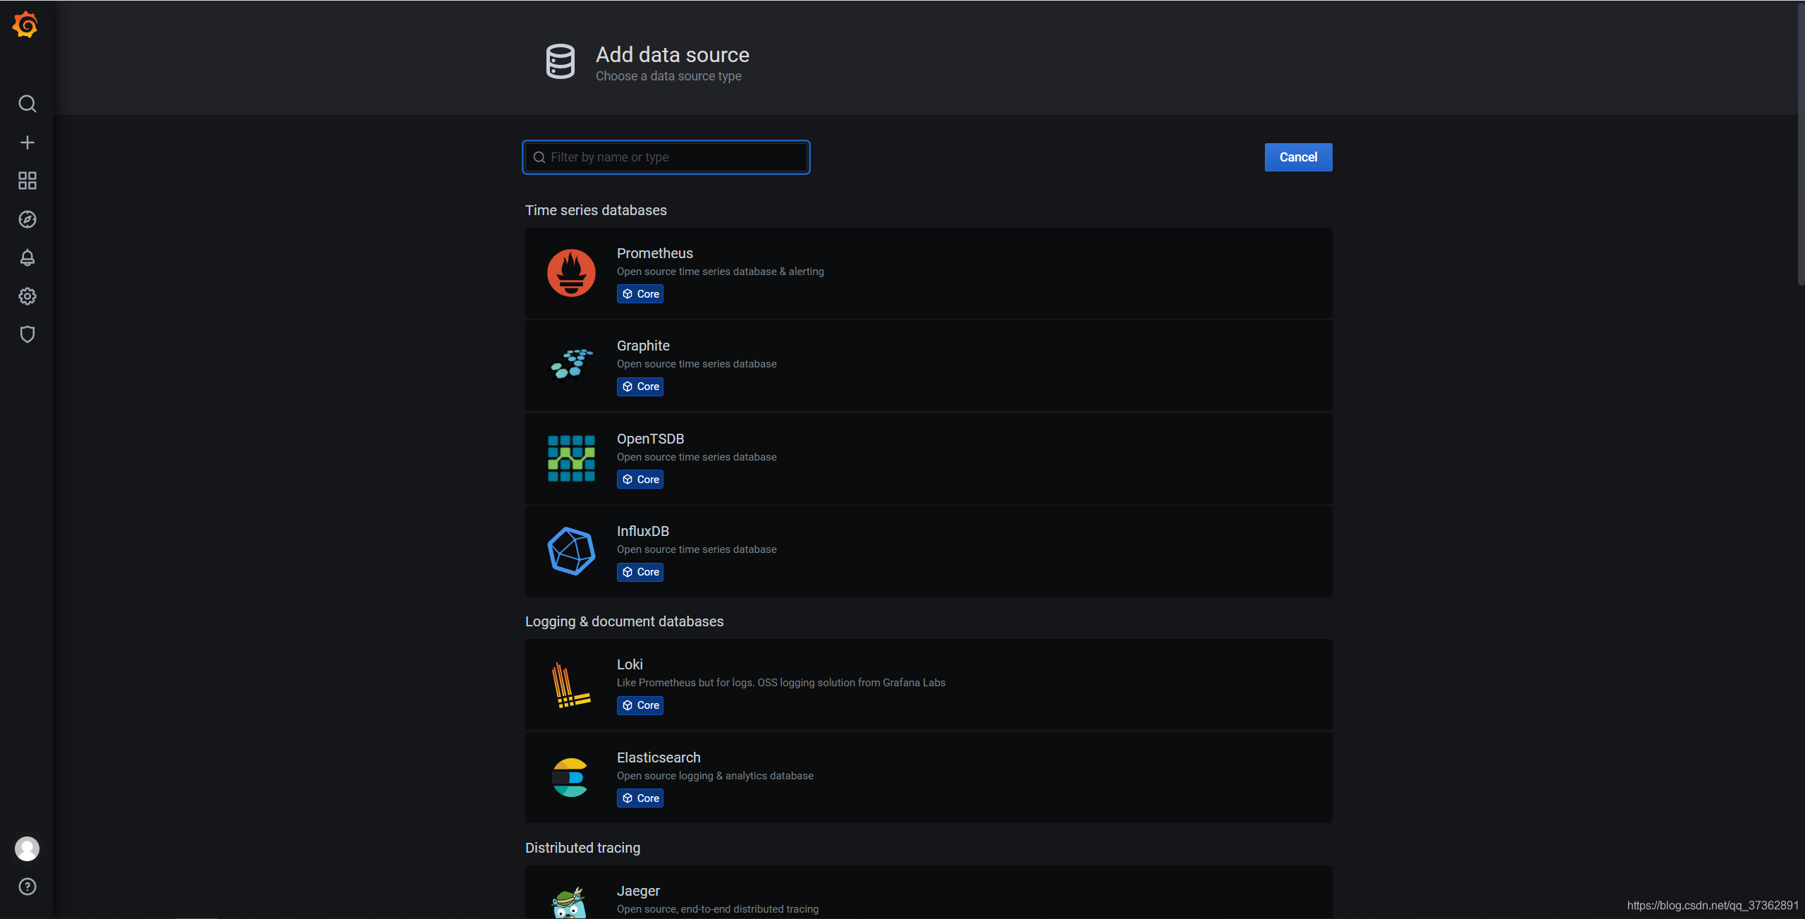
Task: Click the 'Logging & document databases' heading
Action: [624, 621]
